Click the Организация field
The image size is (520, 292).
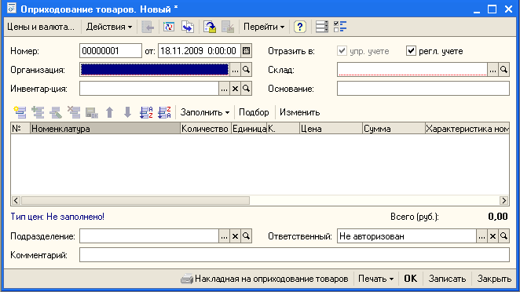click(x=155, y=70)
